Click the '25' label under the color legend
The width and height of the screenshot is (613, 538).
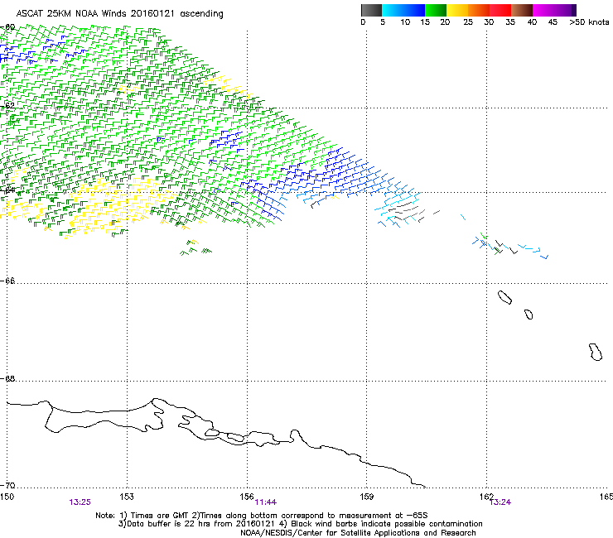click(468, 22)
